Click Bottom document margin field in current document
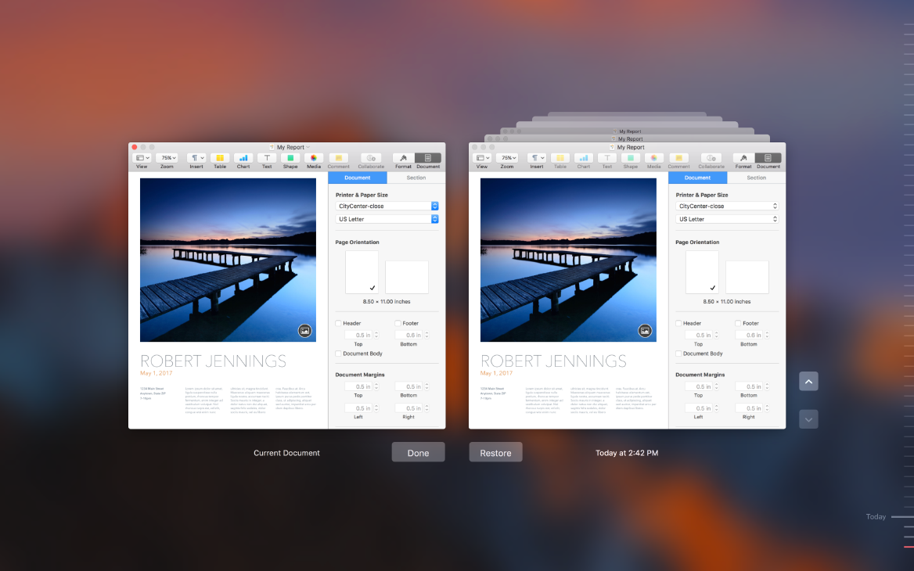 (x=408, y=387)
